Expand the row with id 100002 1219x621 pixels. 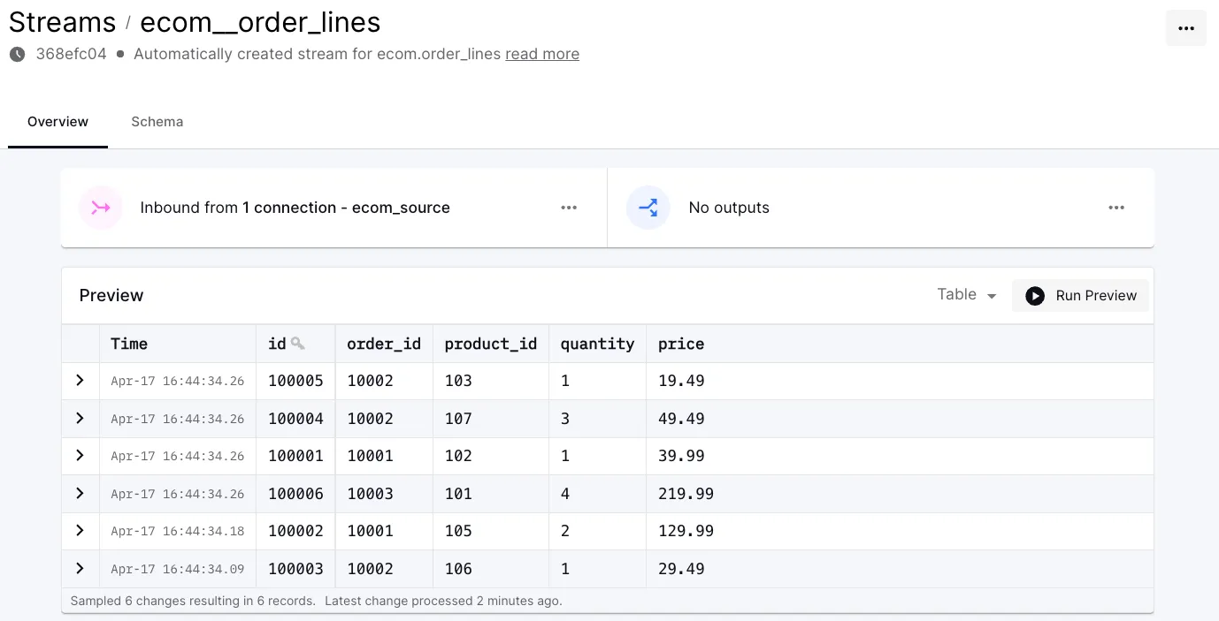click(80, 531)
